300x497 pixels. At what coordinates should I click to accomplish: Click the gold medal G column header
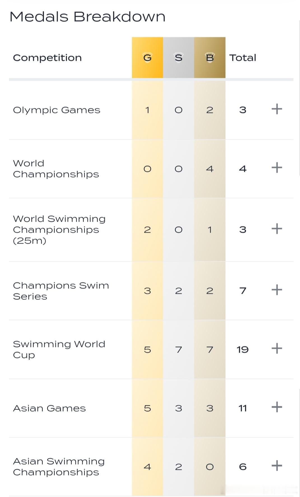click(147, 57)
